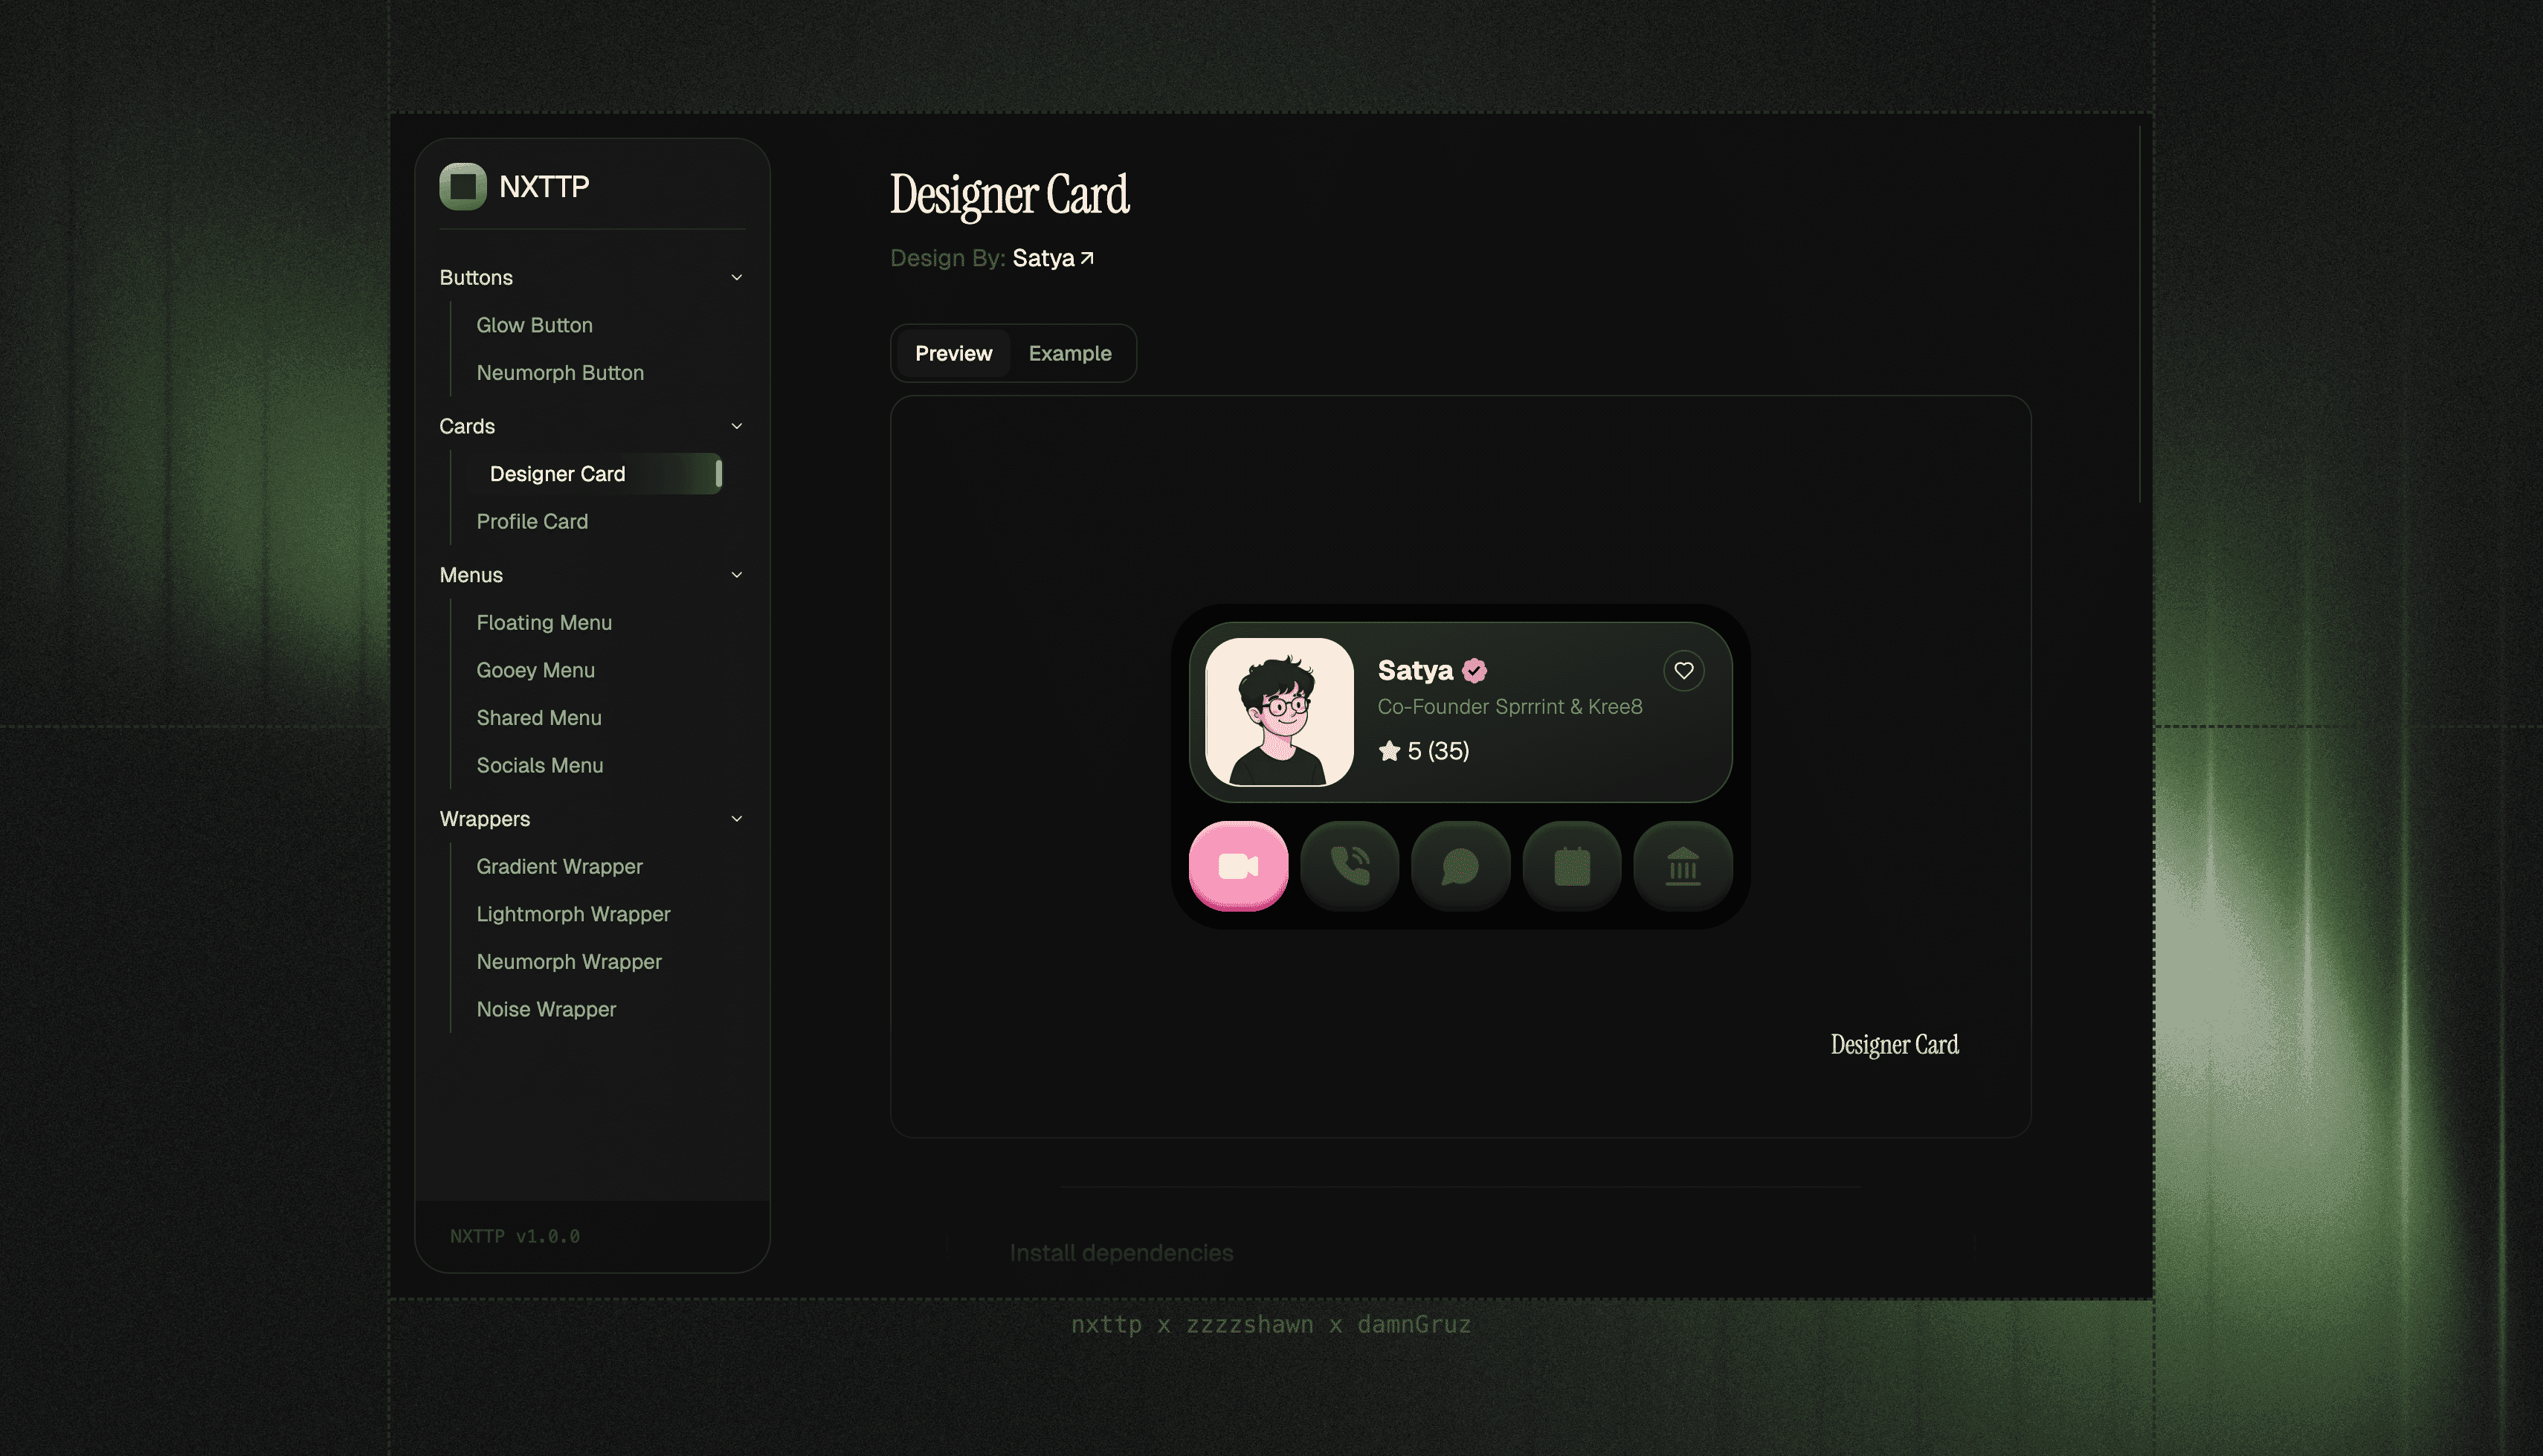Click the chat bubble icon button
This screenshot has height=1456, width=2543.
(1460, 866)
